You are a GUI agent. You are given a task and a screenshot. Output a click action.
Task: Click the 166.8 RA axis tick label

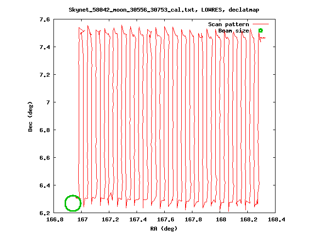[55, 219]
